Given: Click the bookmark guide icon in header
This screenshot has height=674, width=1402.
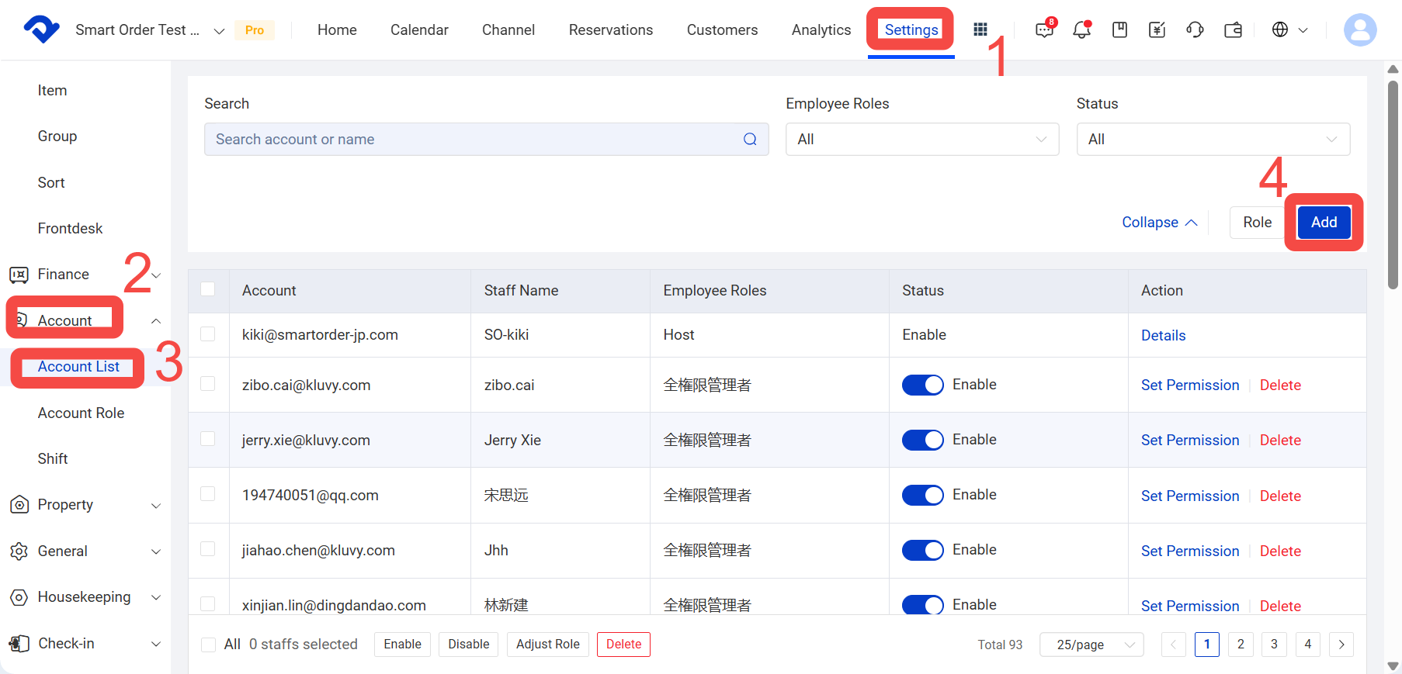Looking at the screenshot, I should pos(1119,29).
